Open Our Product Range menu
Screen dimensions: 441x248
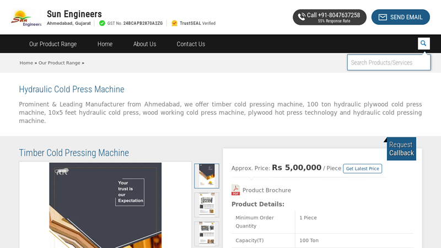point(53,44)
